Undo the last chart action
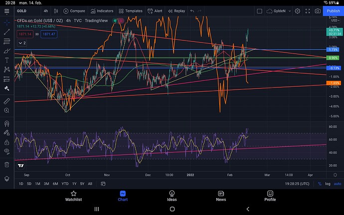This screenshot has height=215, width=344. coord(192,11)
